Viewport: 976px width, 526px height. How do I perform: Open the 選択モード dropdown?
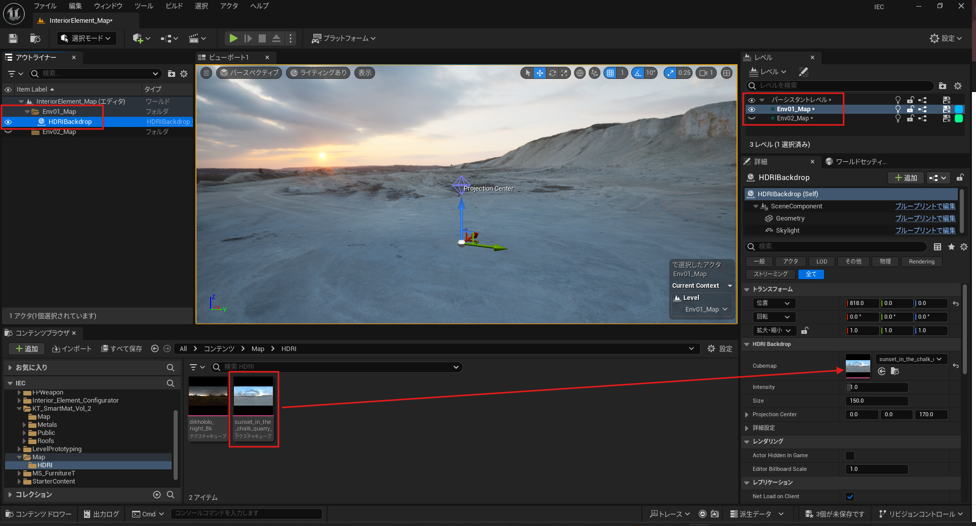click(86, 38)
